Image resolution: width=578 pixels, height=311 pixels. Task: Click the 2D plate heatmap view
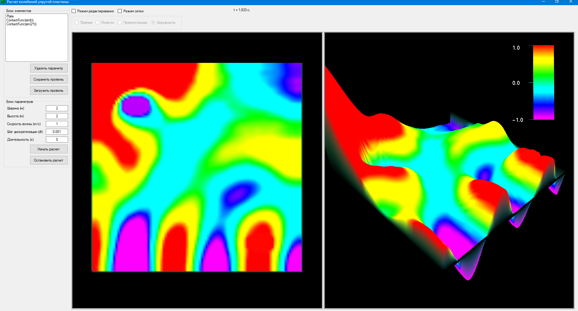pyautogui.click(x=197, y=171)
